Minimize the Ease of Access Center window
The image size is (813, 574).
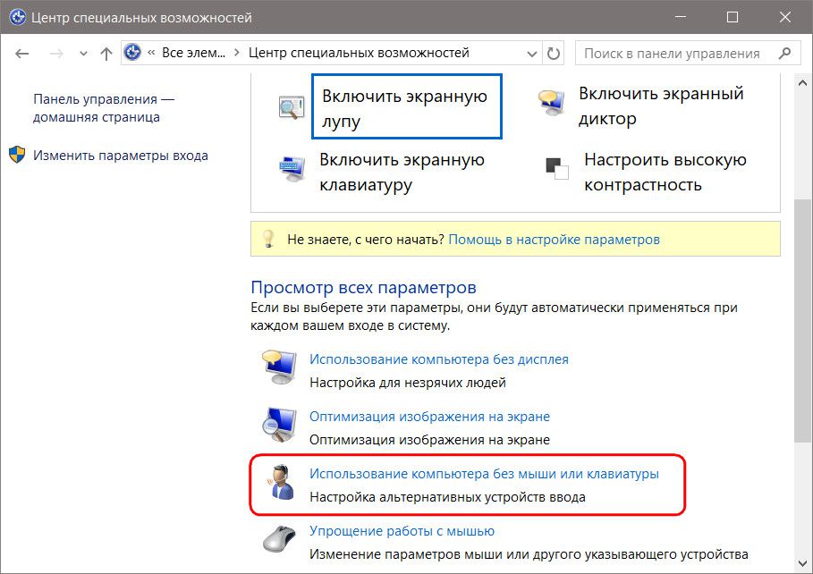(x=681, y=17)
